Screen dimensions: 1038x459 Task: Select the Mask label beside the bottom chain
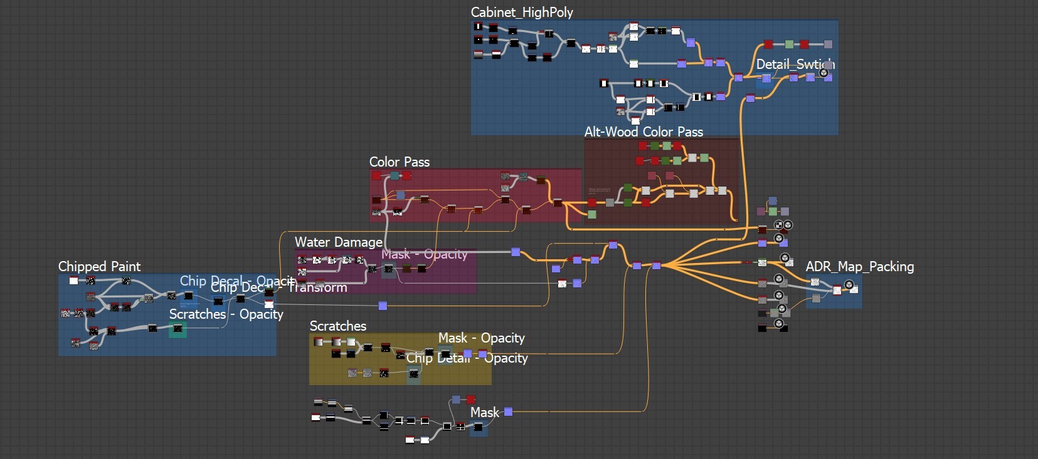pyautogui.click(x=485, y=412)
